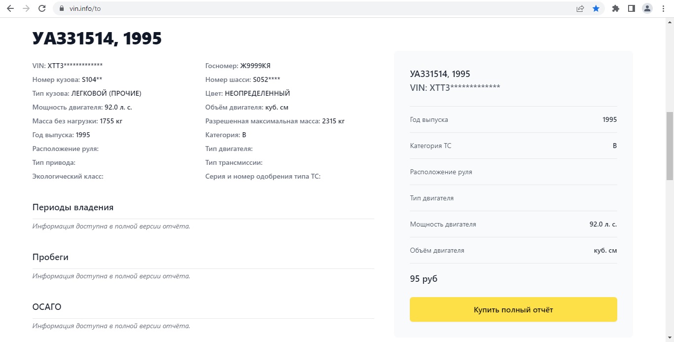Open the extensions puzzle icon
The image size is (674, 342).
click(x=615, y=8)
